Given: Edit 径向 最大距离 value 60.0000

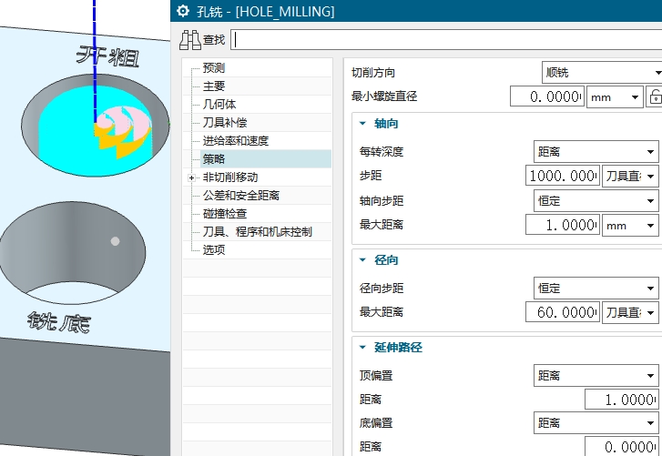Looking at the screenshot, I should click(x=563, y=312).
